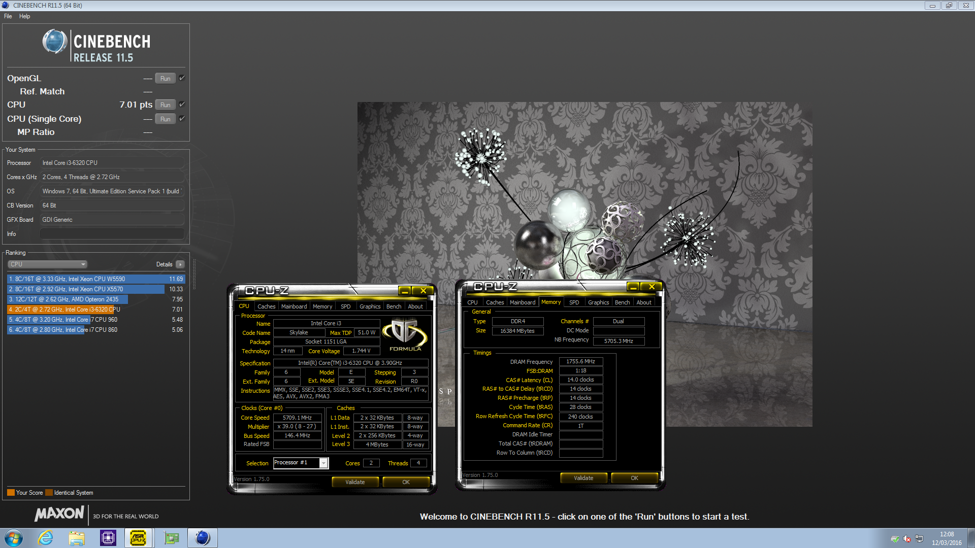The width and height of the screenshot is (975, 548).
Task: Switch to CPU tab in right CPU-Z
Action: pyautogui.click(x=472, y=302)
